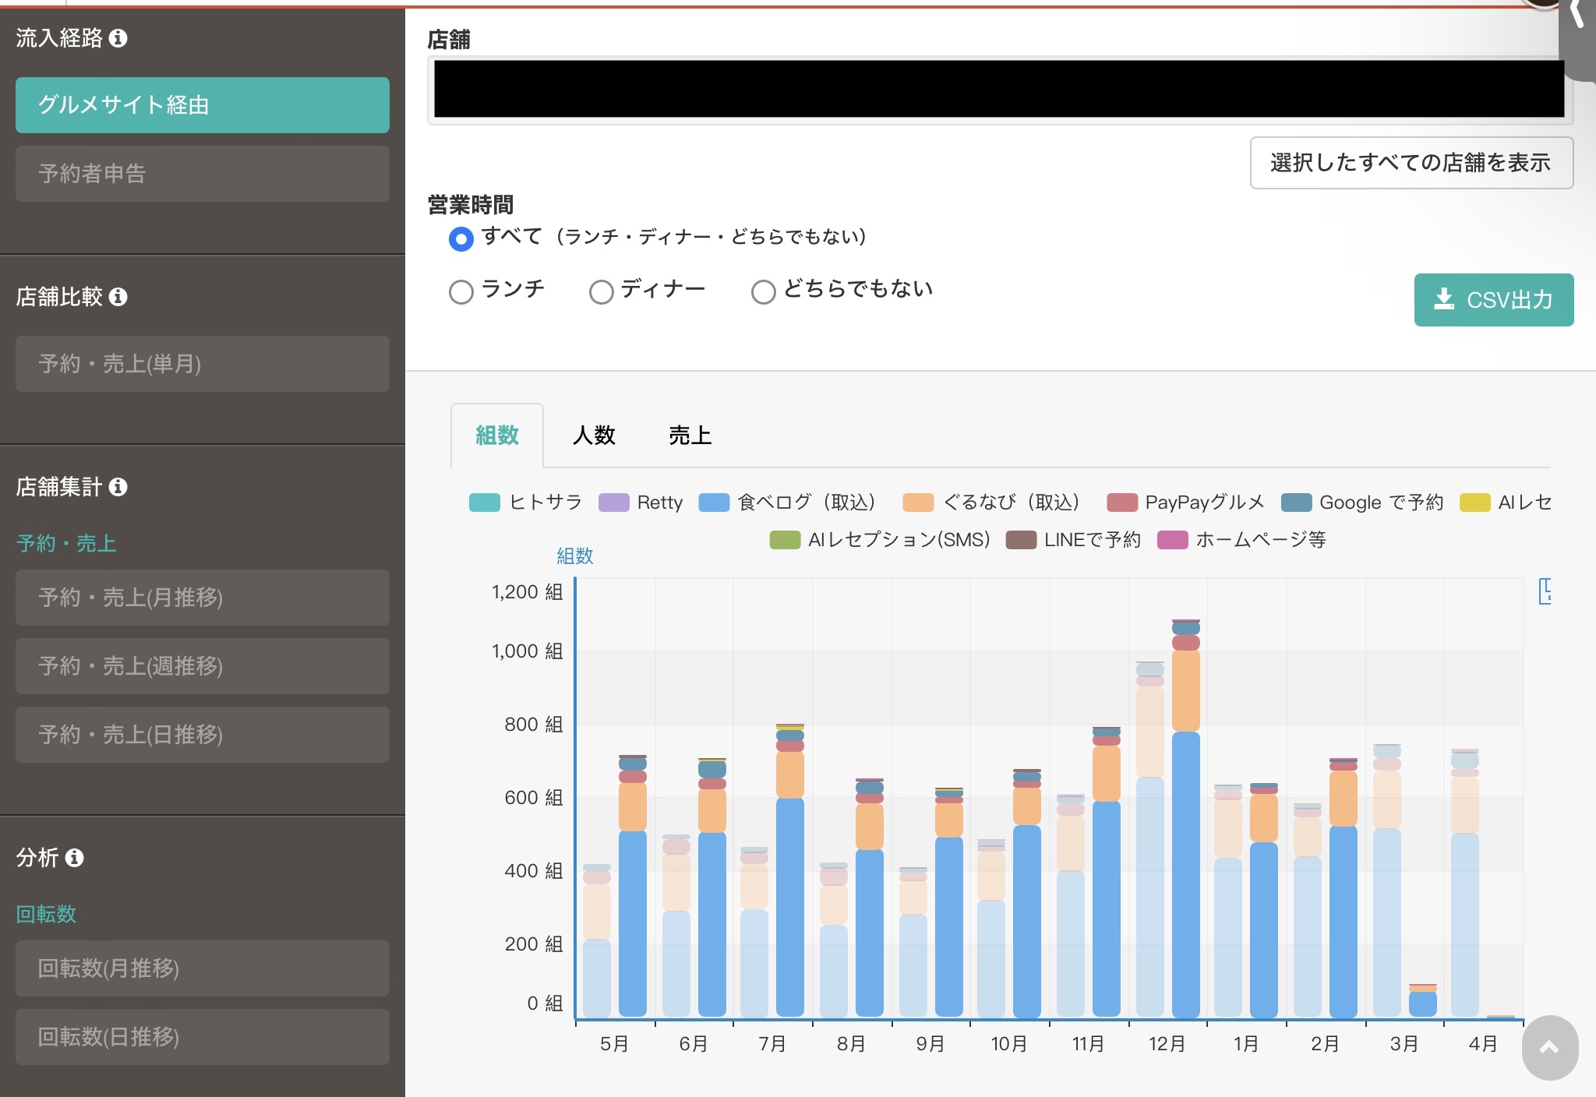This screenshot has height=1097, width=1596.
Task: Select the どちらでもない radio button
Action: (x=763, y=292)
